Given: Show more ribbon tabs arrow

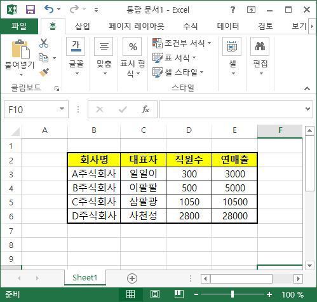Looking at the screenshot, I should point(312,26).
